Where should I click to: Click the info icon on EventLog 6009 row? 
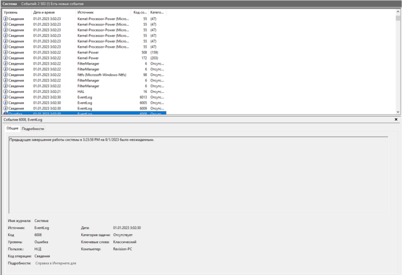pos(6,109)
